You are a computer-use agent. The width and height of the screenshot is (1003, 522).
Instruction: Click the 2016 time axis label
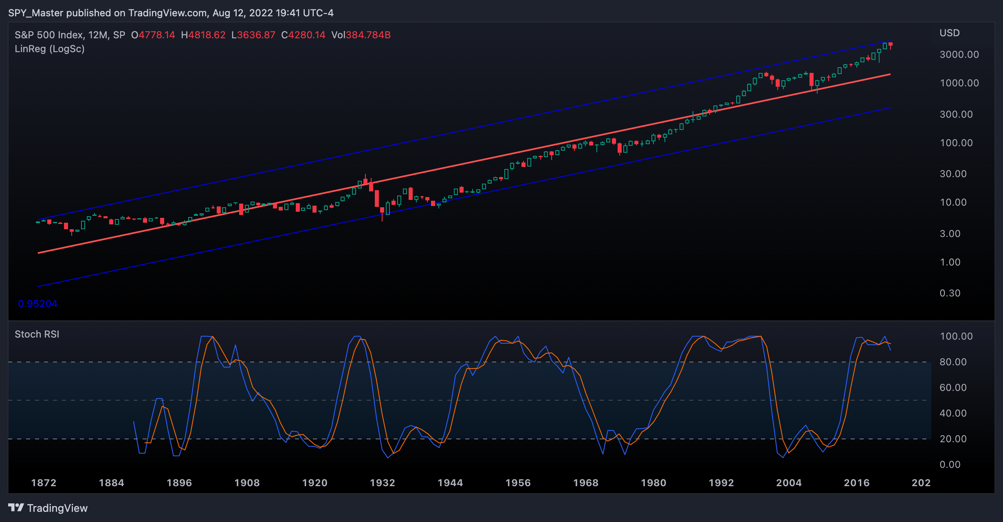pyautogui.click(x=857, y=483)
